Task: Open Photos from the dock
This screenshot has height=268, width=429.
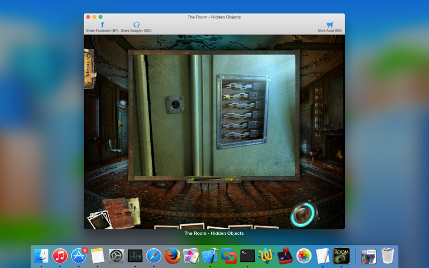Action: [304, 256]
